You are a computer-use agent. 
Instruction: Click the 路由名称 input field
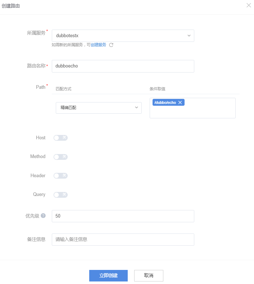coord(123,66)
